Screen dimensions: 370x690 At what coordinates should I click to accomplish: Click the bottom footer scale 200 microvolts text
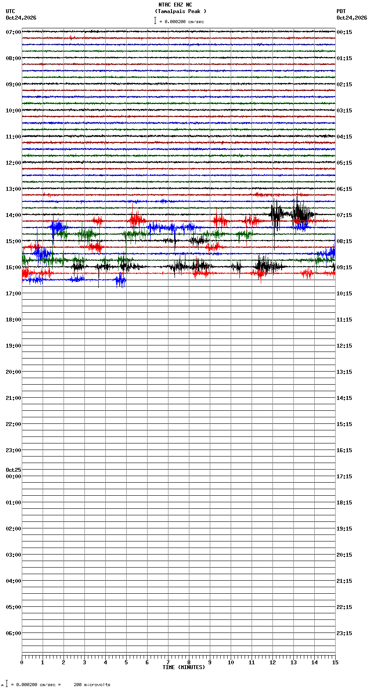pyautogui.click(x=92, y=685)
